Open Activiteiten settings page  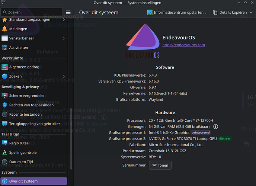(x=34, y=48)
